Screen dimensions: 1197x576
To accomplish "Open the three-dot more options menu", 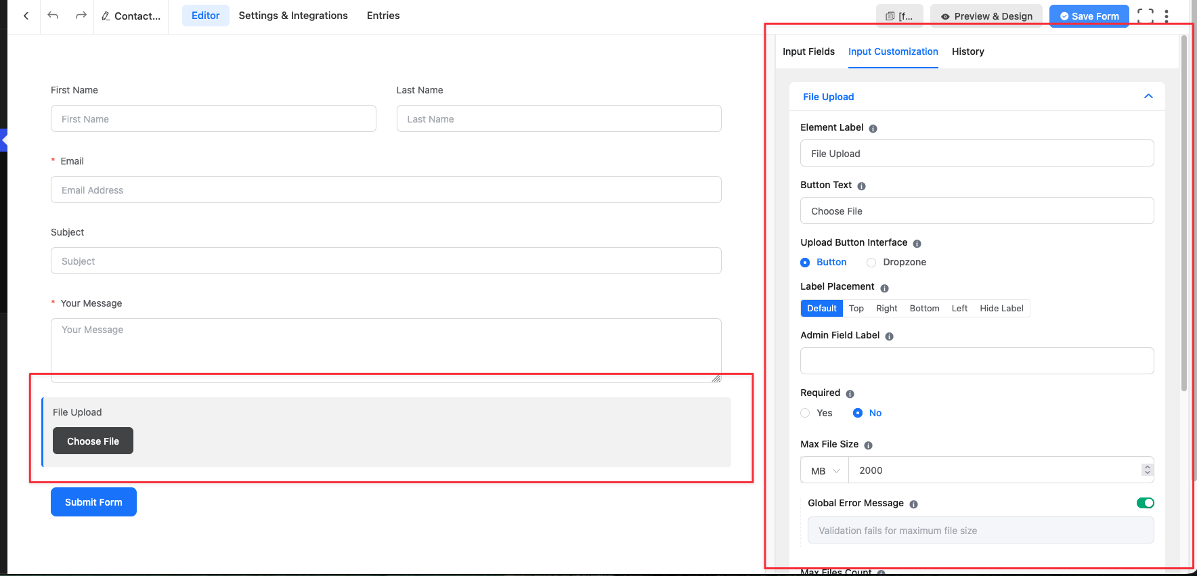I will coord(1166,16).
